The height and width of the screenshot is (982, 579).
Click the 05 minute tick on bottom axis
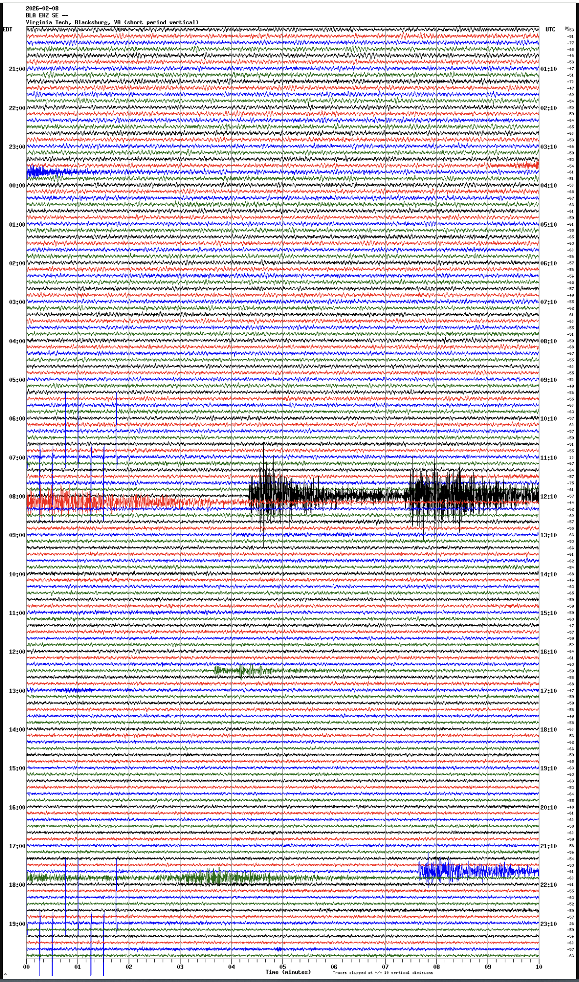[x=283, y=967]
